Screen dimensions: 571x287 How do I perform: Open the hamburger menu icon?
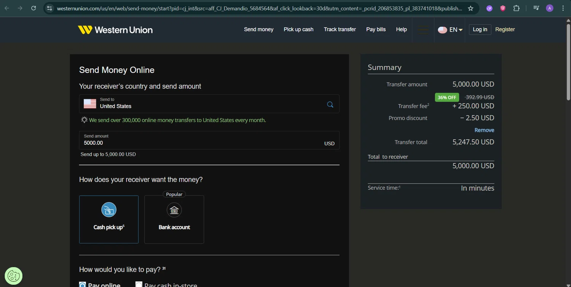click(423, 30)
